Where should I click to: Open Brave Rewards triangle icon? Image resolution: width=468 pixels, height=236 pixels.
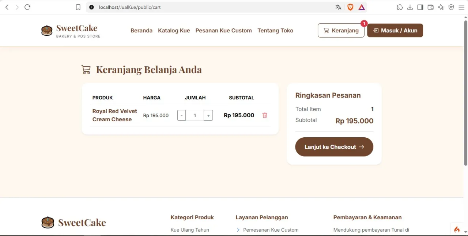click(x=362, y=7)
